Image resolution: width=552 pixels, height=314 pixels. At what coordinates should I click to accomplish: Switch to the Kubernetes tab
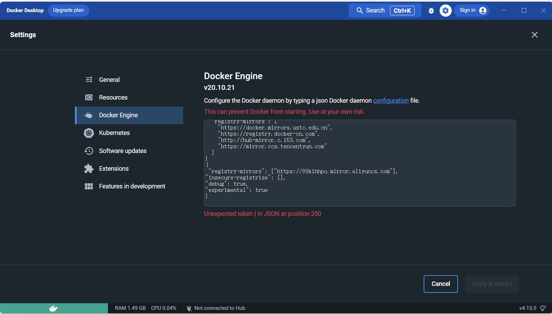click(x=129, y=133)
